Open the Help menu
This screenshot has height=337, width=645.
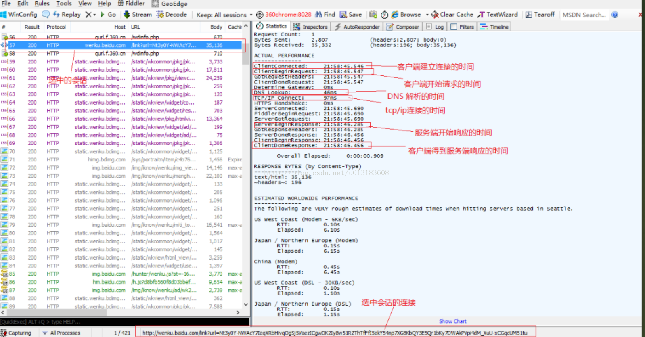(x=105, y=3)
